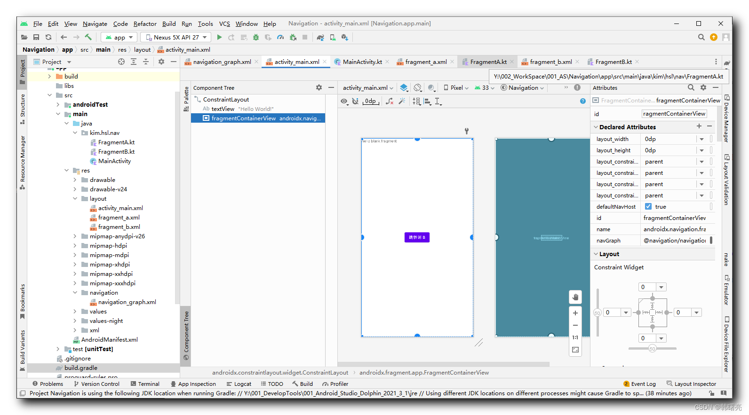
Task: Open the App Inspection tool window
Action: [x=193, y=384]
